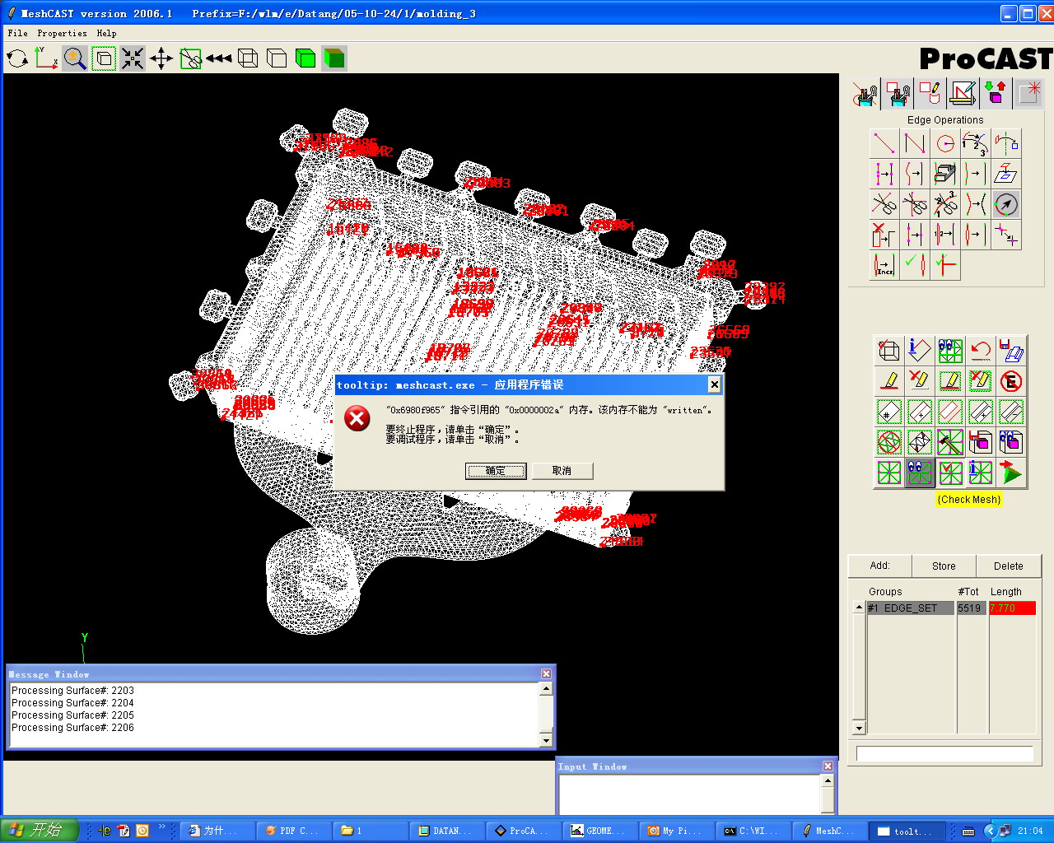Viewport: 1054px width, 843px height.
Task: Click the green arrow generate-mesh icon
Action: 1011,473
